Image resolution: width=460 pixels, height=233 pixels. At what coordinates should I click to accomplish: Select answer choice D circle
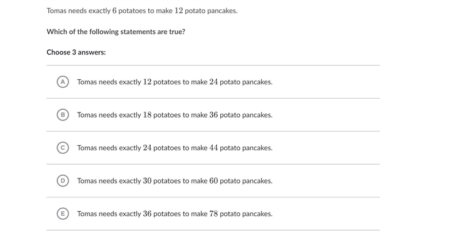(x=63, y=181)
